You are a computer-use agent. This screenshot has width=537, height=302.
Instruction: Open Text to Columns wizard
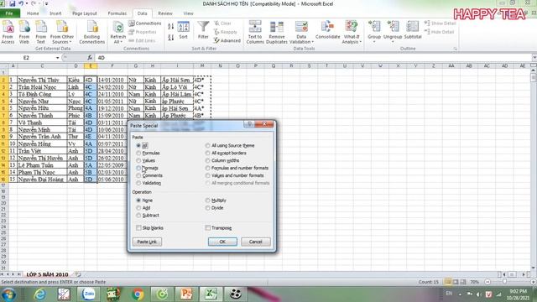click(x=255, y=32)
